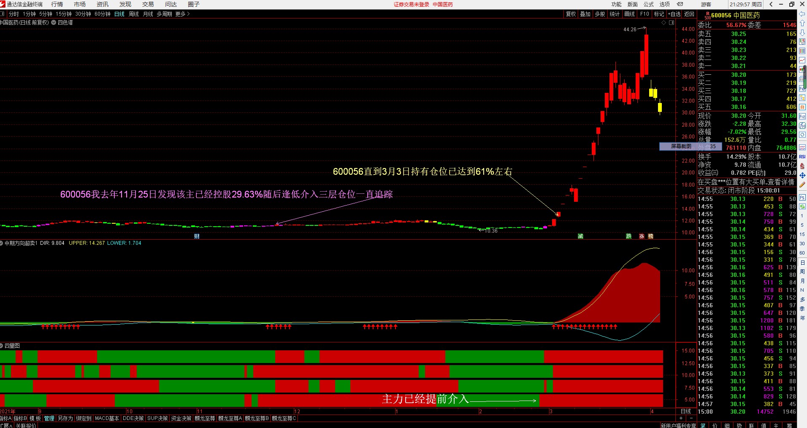Click the 涨 marker below the price chart
This screenshot has width=807, height=428.
coord(642,236)
